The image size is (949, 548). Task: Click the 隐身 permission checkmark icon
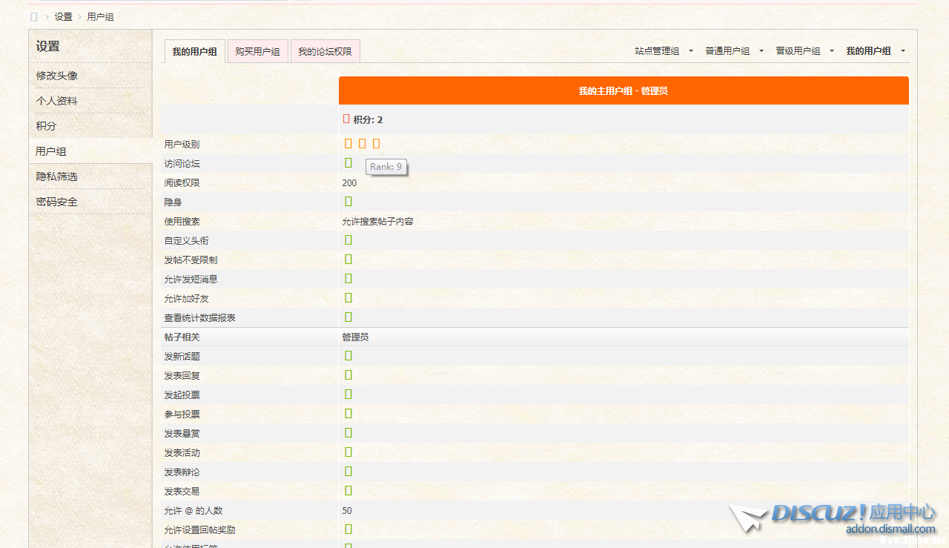point(348,201)
